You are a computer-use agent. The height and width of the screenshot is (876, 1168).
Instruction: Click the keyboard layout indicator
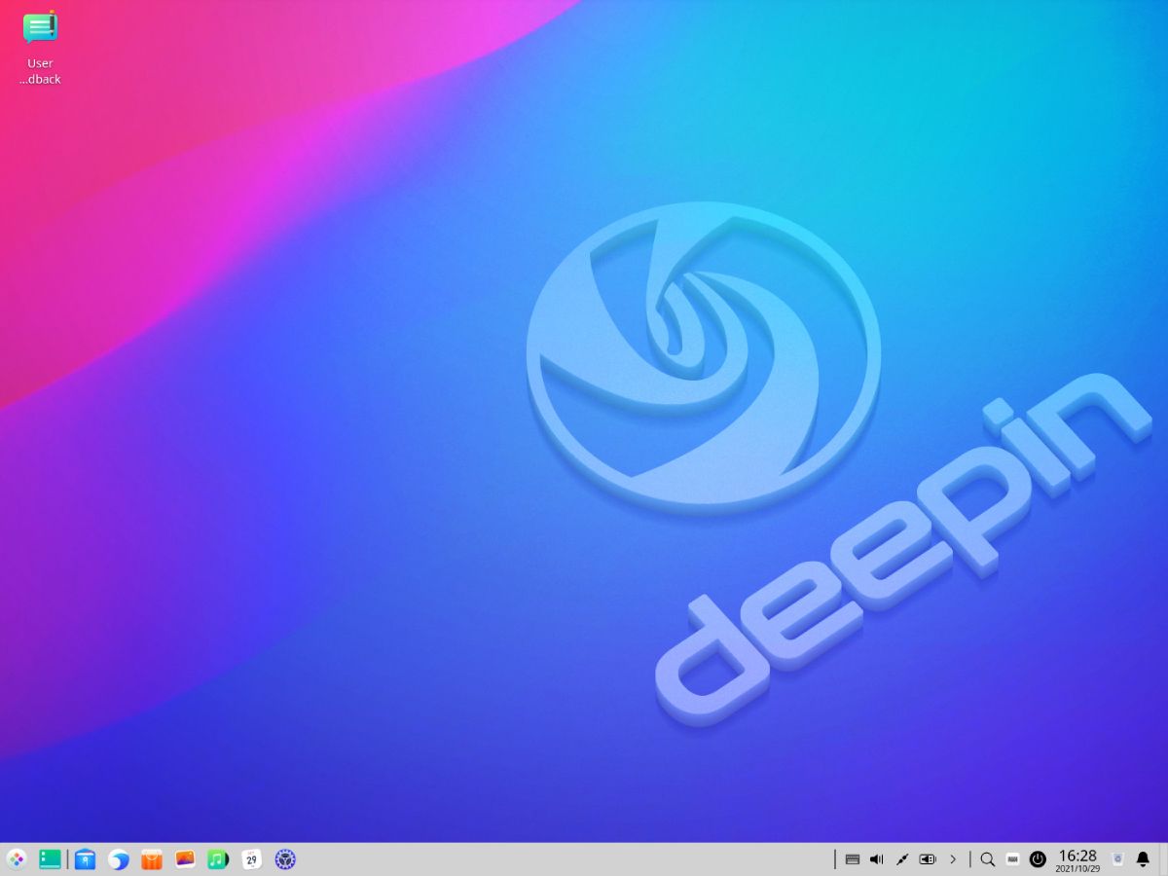(853, 859)
